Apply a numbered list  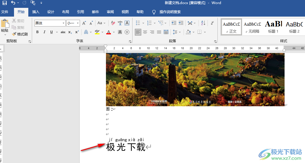coord(149,23)
